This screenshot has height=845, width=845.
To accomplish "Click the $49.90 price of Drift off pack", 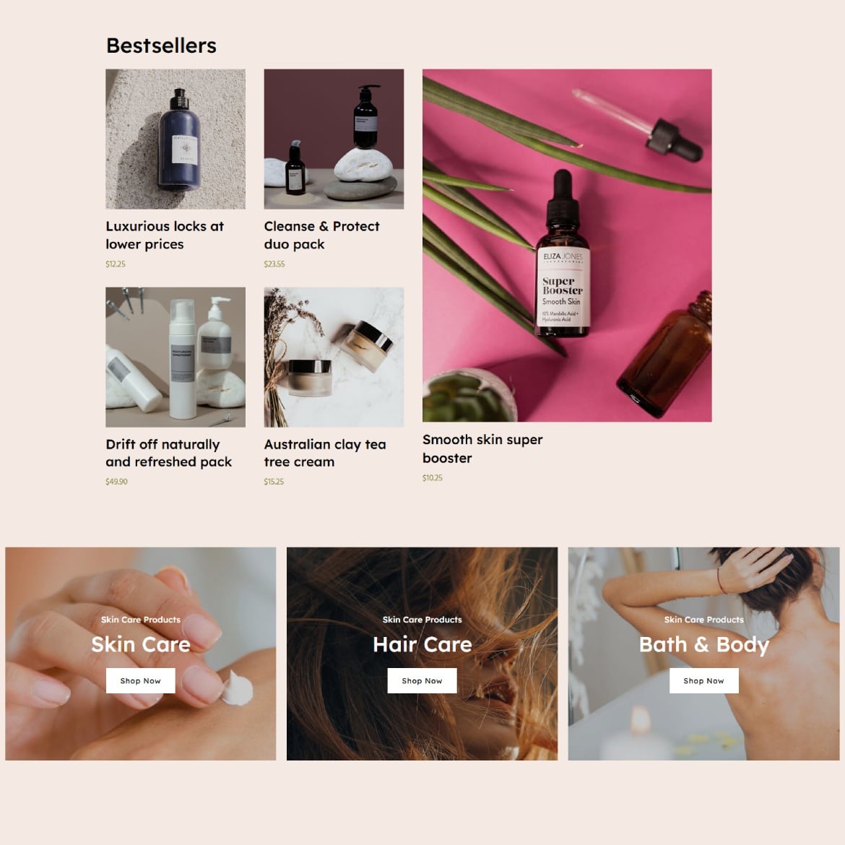I will pos(116,482).
